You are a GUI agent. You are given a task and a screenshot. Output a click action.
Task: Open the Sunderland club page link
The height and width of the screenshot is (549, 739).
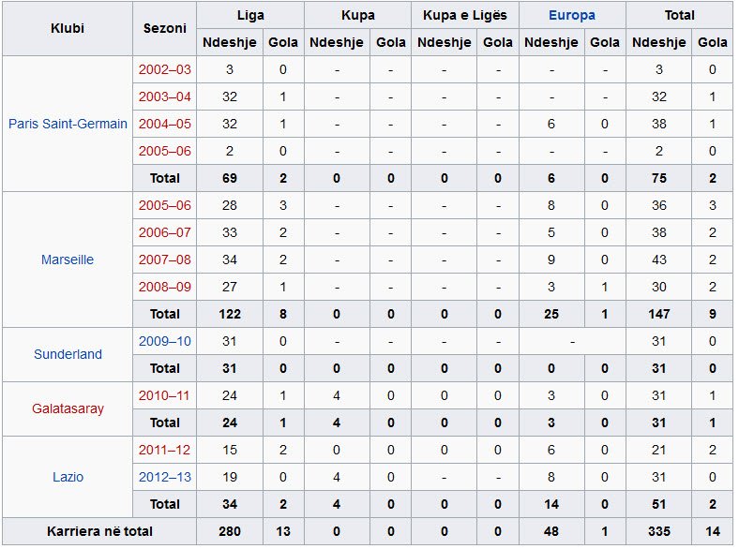[x=68, y=354]
